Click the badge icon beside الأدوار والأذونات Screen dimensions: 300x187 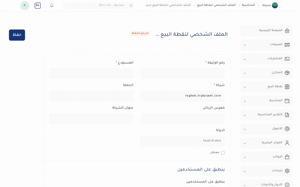pos(287,185)
